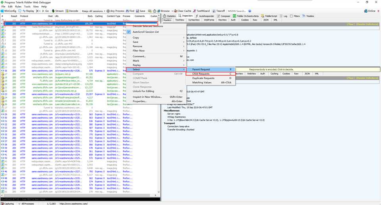This screenshot has width=381, height=205.
Task: Open the File menu
Action: pyautogui.click(x=4, y=7)
